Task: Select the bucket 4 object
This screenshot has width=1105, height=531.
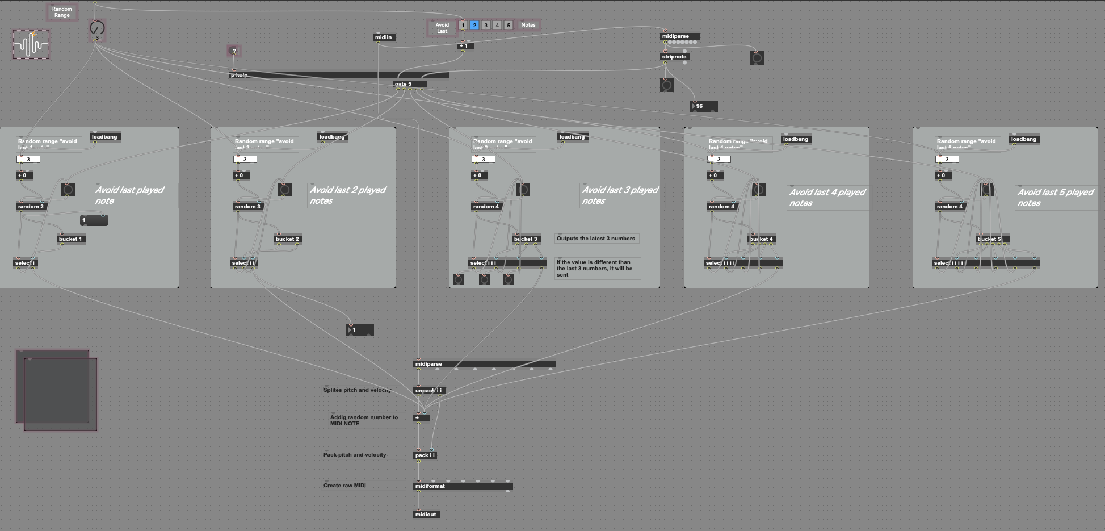Action: coord(762,239)
